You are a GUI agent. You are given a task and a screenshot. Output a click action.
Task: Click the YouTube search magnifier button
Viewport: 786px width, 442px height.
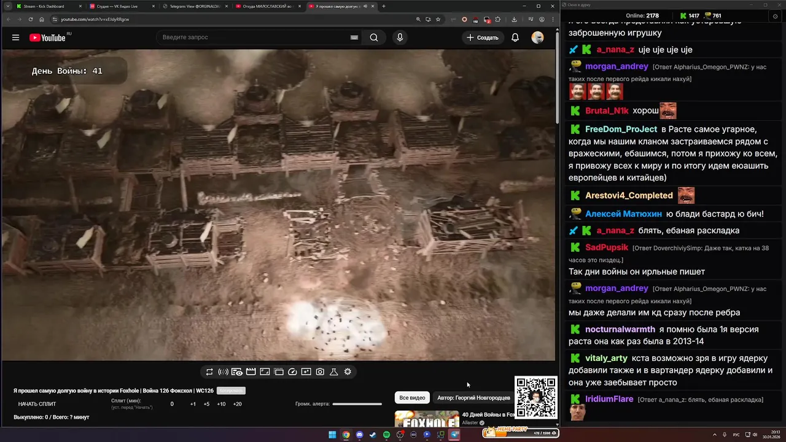click(374, 37)
